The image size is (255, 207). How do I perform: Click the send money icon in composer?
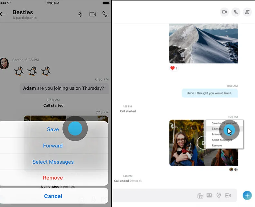pos(209,195)
